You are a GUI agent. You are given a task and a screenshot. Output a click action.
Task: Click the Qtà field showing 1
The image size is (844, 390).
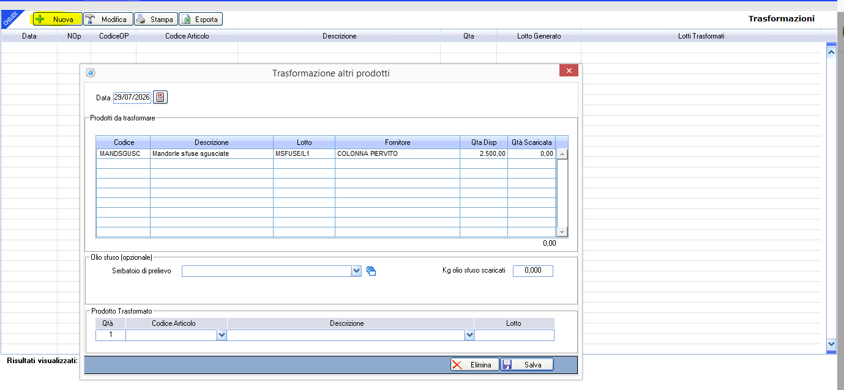[x=111, y=335]
